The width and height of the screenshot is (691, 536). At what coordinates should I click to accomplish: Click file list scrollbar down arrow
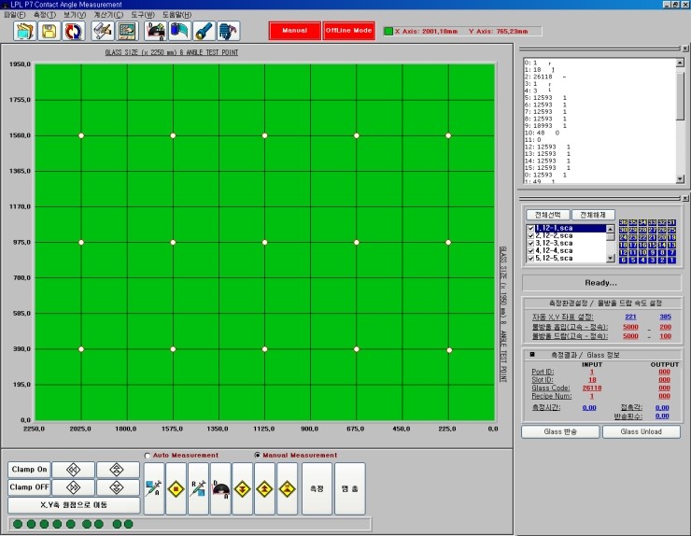coord(611,259)
